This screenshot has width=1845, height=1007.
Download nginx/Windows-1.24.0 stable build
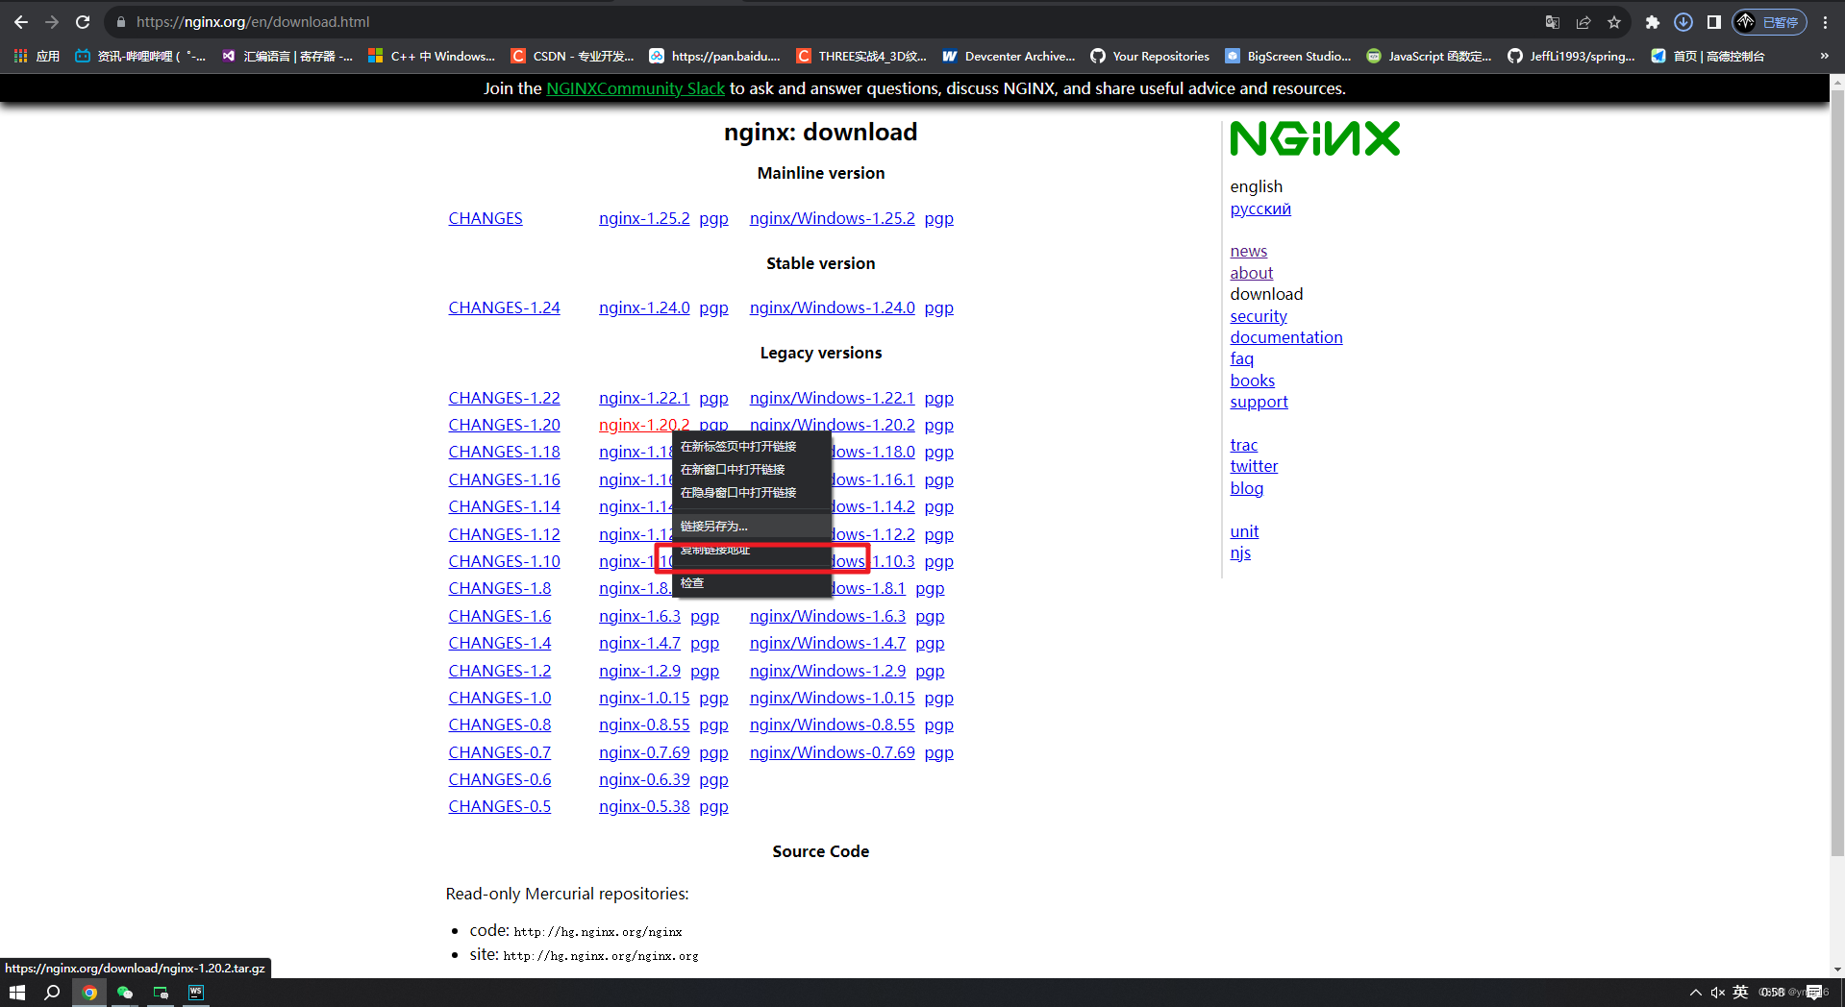833,307
